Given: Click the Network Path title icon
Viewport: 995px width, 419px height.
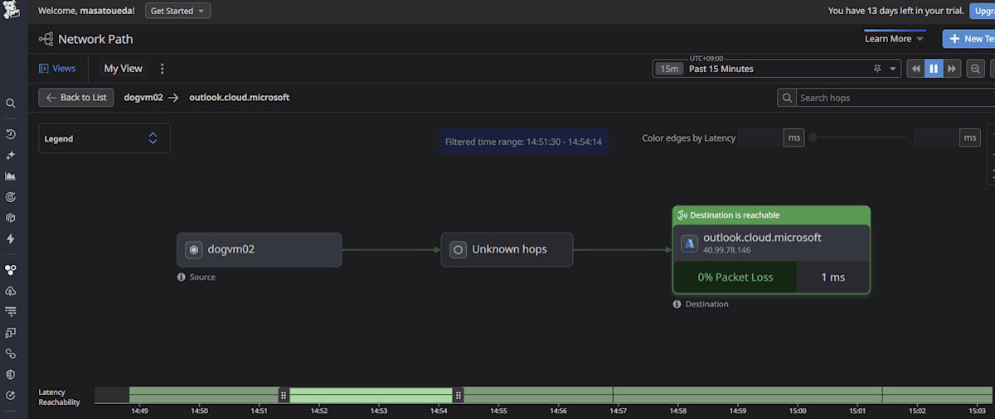Looking at the screenshot, I should (x=46, y=39).
